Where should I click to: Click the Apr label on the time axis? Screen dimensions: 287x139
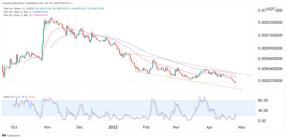pyautogui.click(x=210, y=127)
